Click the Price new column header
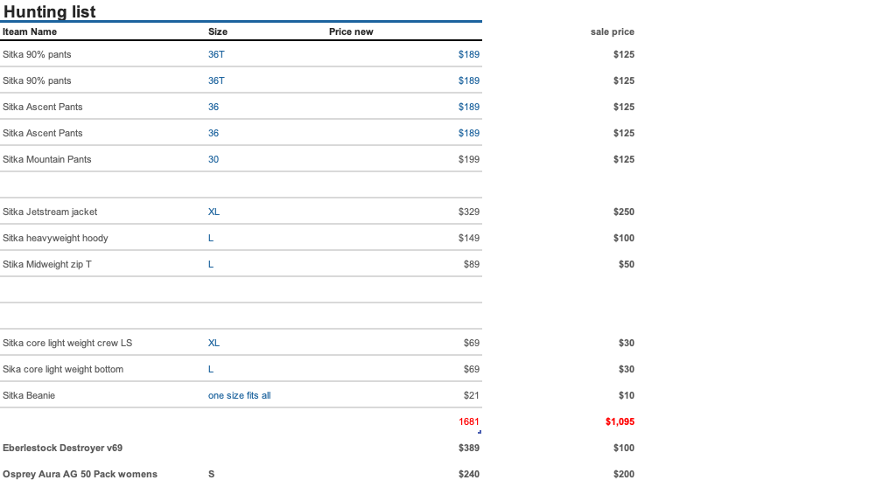 [x=351, y=31]
